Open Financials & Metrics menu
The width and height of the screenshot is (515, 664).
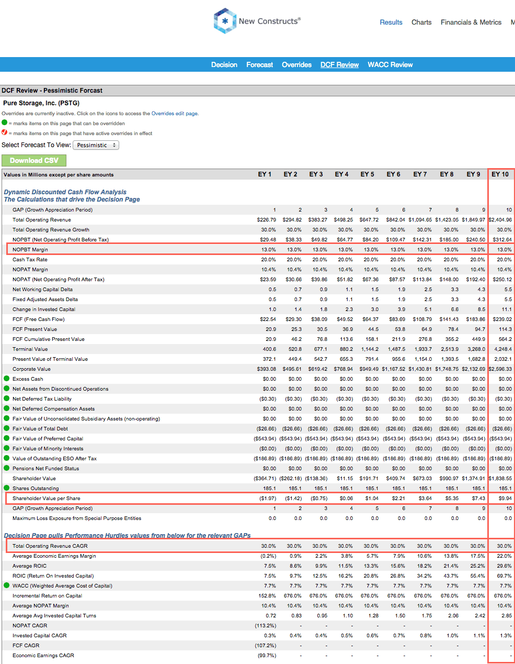(x=471, y=23)
